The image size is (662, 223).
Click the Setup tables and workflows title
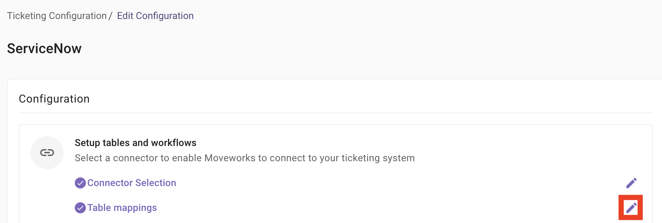tap(135, 143)
